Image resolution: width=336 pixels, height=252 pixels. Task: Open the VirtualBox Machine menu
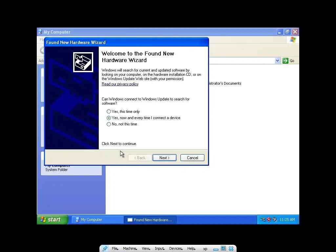[130, 249]
